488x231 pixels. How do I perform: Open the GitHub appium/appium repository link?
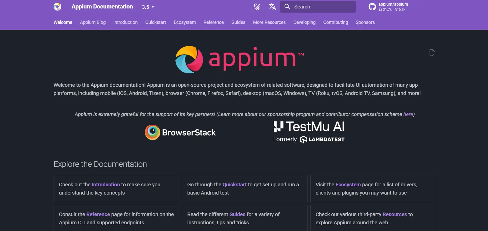(x=388, y=7)
